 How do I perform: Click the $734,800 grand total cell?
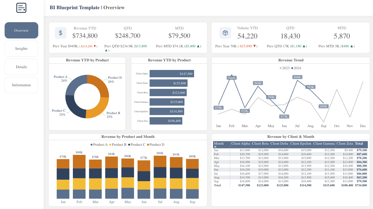[361, 185]
